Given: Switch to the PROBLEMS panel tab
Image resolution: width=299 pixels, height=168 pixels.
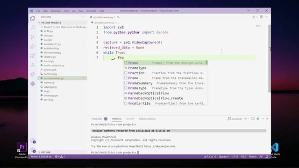Looking at the screenshot, I should pyautogui.click(x=97, y=119).
